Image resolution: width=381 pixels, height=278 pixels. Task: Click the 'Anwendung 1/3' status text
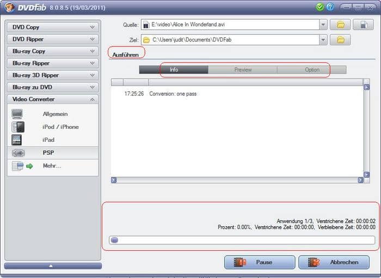pyautogui.click(x=295, y=221)
